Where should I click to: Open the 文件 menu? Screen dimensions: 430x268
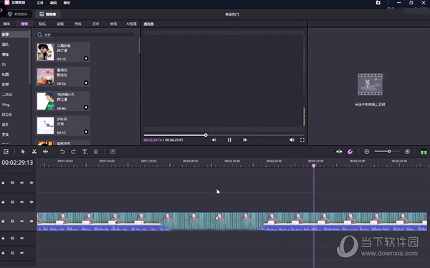(40, 3)
